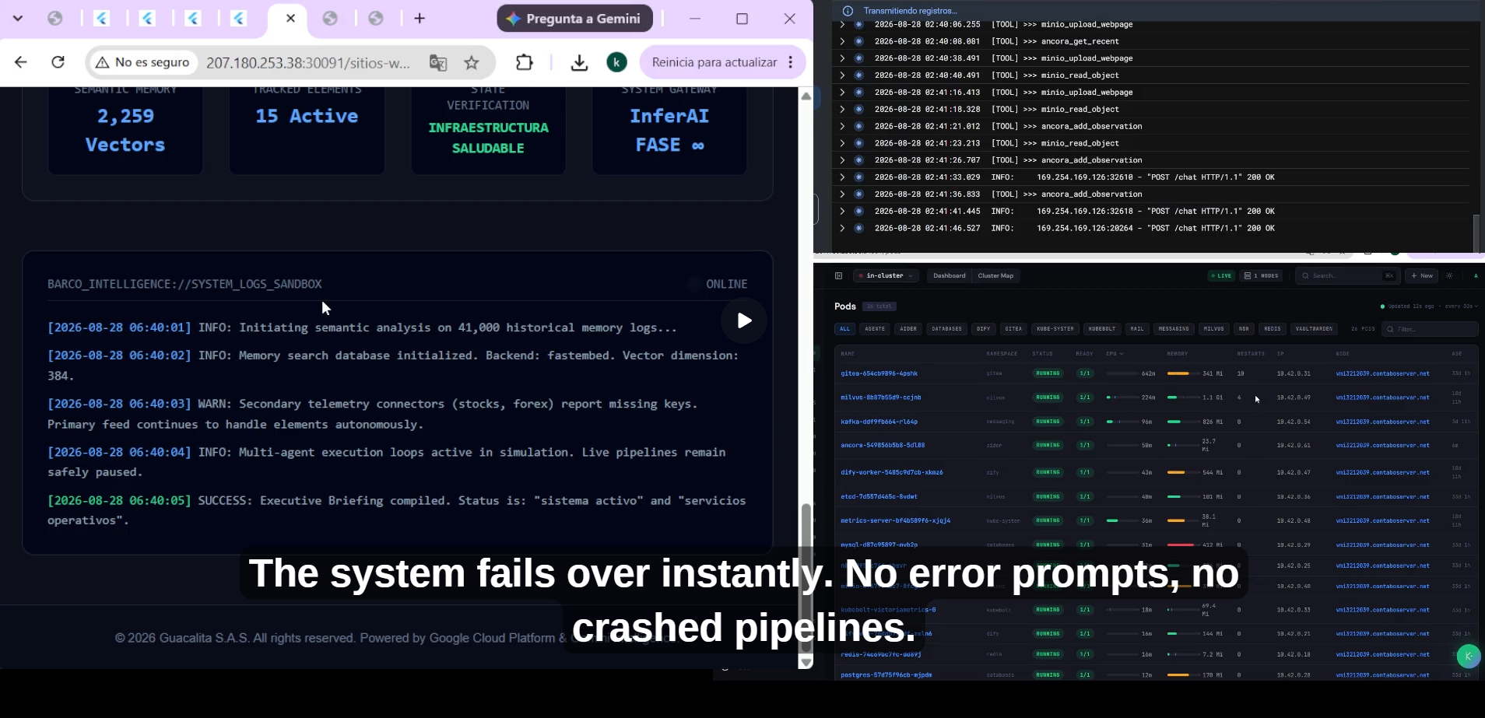Viewport: 1485px width, 718px height.
Task: Filter pods by AGENTE namespace
Action: [875, 329]
